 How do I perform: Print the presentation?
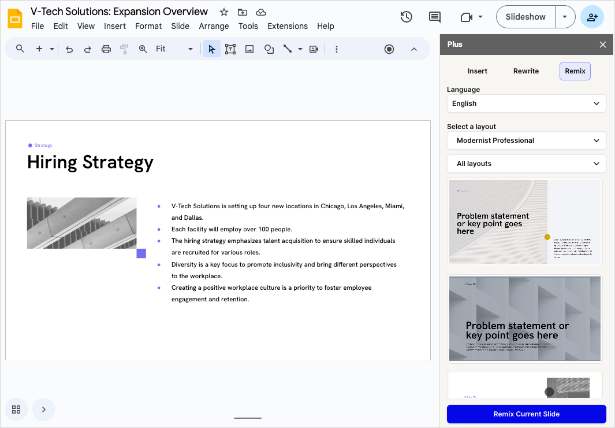pos(106,49)
